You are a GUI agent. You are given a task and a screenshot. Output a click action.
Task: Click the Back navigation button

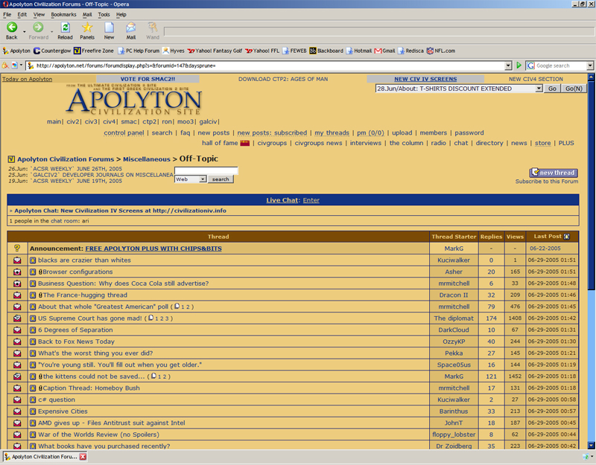tap(12, 31)
